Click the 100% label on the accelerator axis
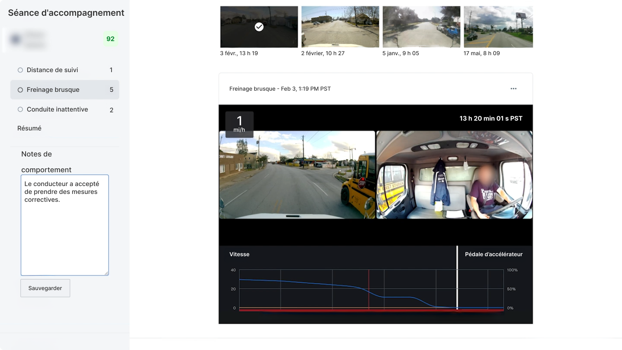Viewport: 622px width, 350px height. coord(512,270)
